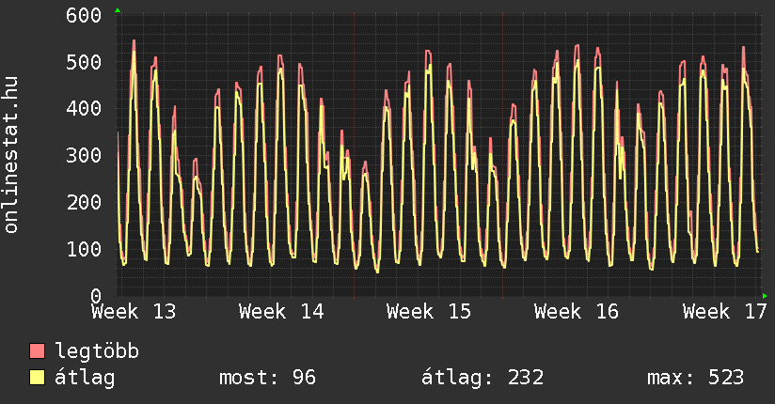Click the 300 y-axis label
Image resolution: width=775 pixels, height=404 pixels.
84,156
